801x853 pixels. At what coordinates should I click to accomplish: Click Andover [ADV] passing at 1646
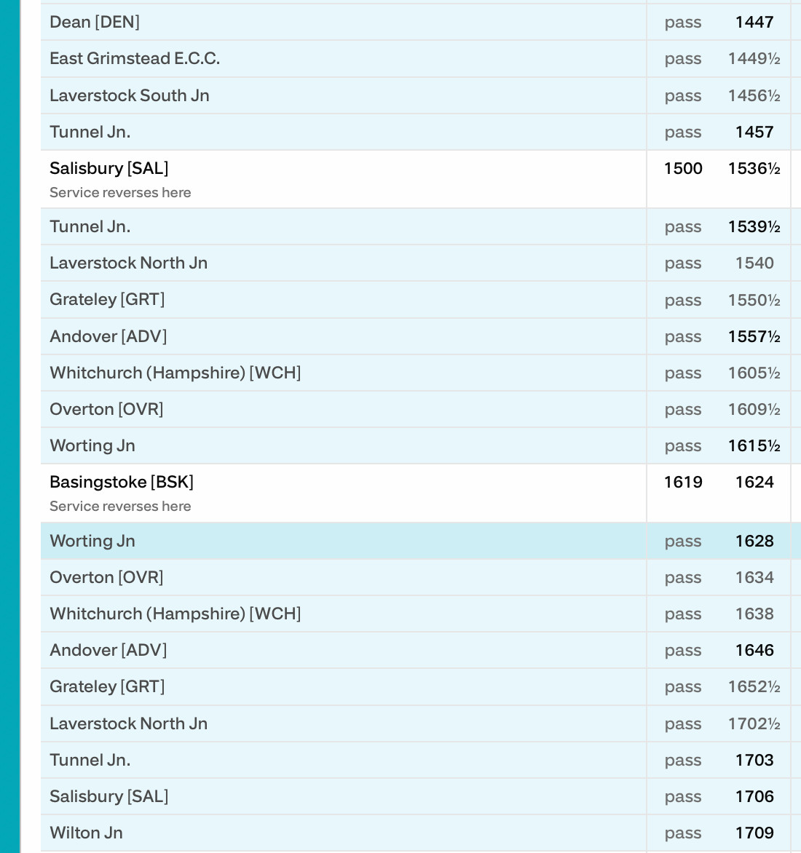tap(108, 650)
